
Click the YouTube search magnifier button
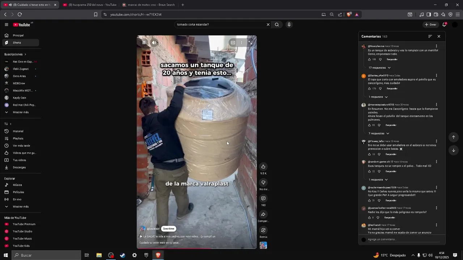tap(277, 25)
